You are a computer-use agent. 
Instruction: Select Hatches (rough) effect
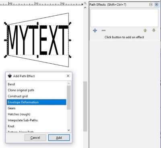(x=37, y=114)
